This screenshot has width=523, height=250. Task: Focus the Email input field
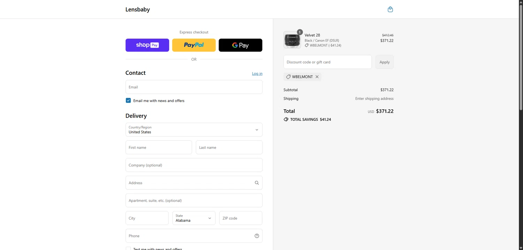pyautogui.click(x=194, y=87)
